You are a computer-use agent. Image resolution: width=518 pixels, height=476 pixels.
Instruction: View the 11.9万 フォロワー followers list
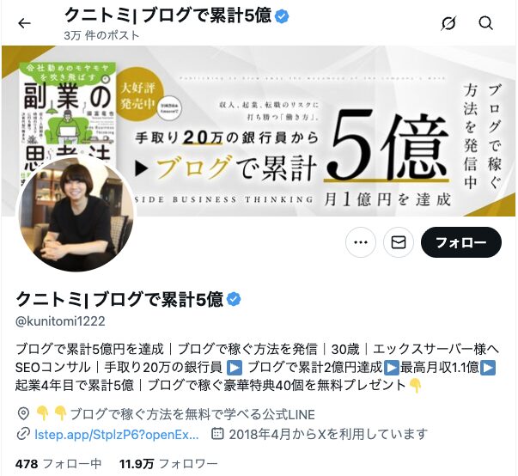point(169,464)
